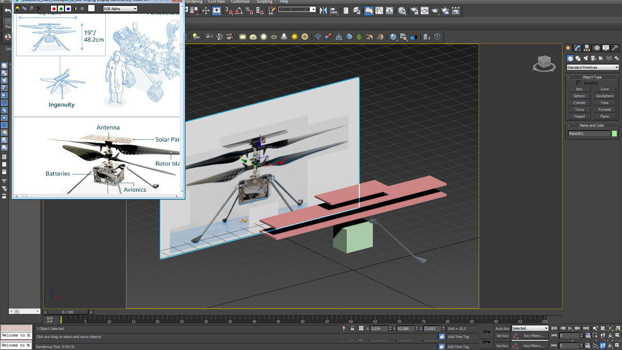622x350 pixels.
Task: Open the Selected key filter dropdown
Action: [530, 328]
